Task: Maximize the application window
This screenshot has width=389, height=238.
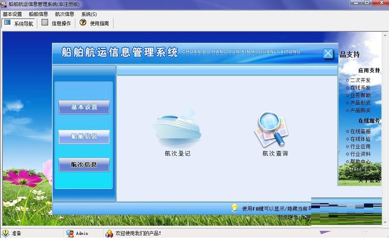Action: point(367,3)
